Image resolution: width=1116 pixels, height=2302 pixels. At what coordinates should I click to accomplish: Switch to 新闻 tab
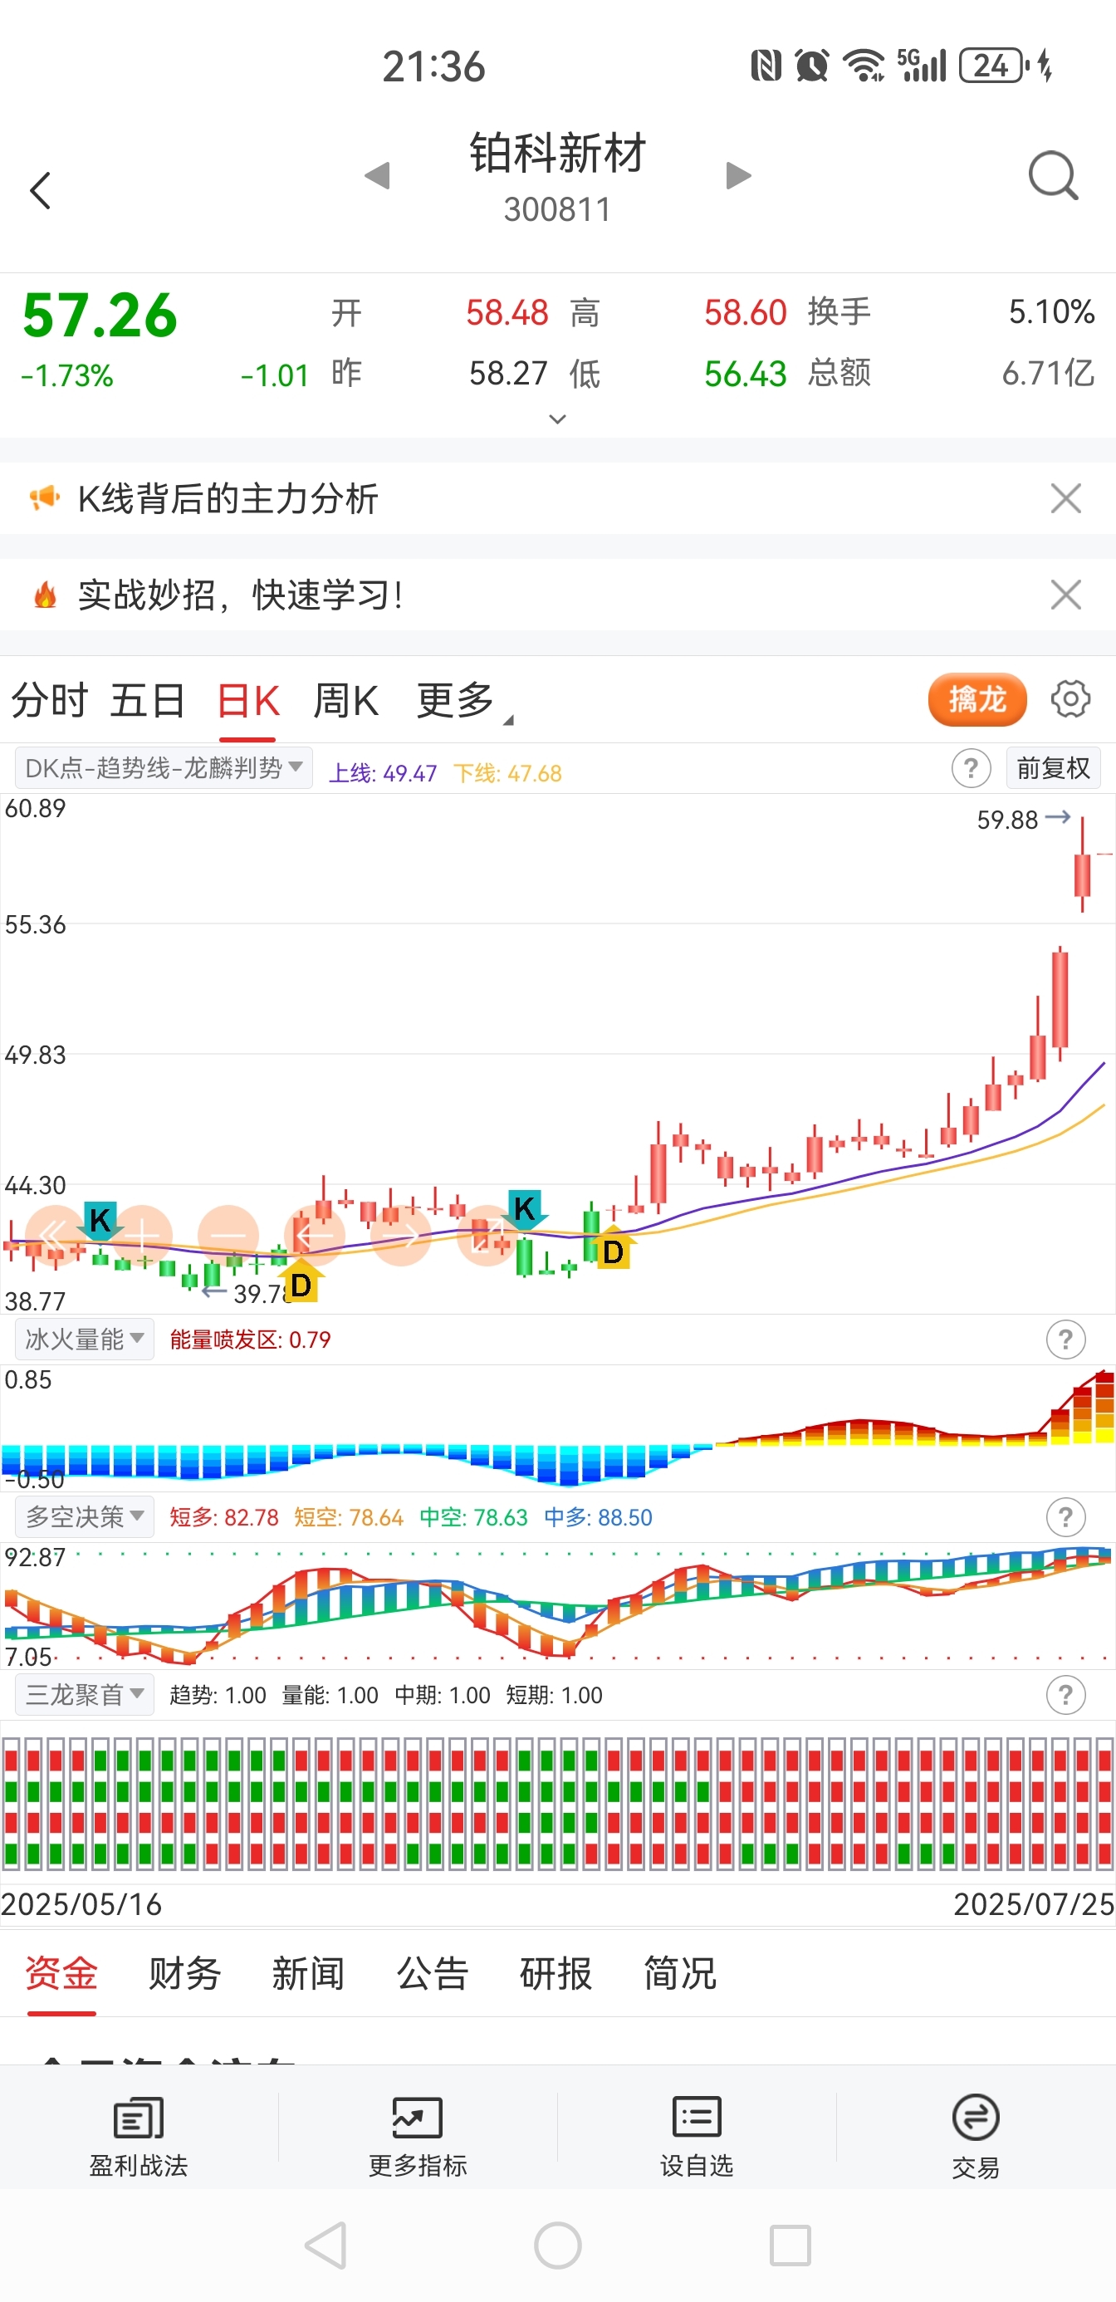click(x=308, y=1974)
